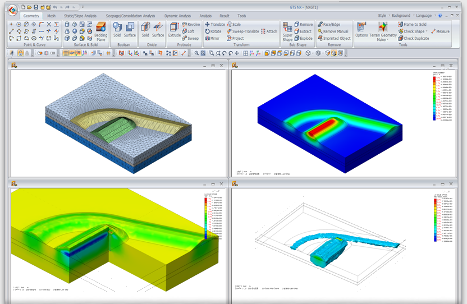Viewport: 467px width, 304px height.
Task: Open the Super Shape tool
Action: pyautogui.click(x=287, y=32)
